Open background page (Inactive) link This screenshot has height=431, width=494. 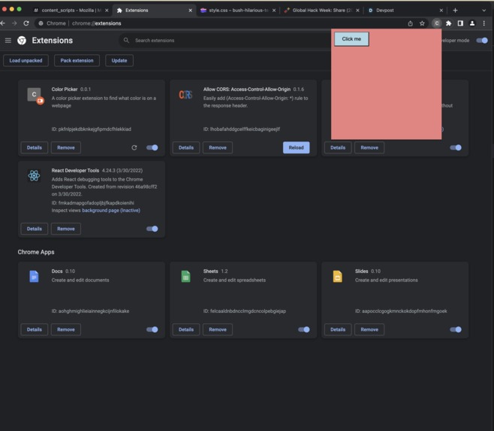[111, 211]
